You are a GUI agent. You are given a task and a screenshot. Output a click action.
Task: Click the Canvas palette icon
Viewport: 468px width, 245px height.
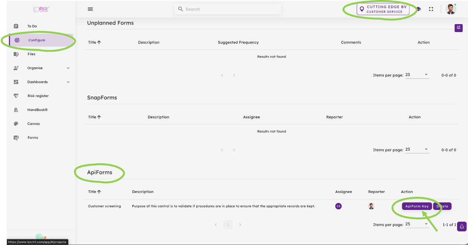point(16,124)
